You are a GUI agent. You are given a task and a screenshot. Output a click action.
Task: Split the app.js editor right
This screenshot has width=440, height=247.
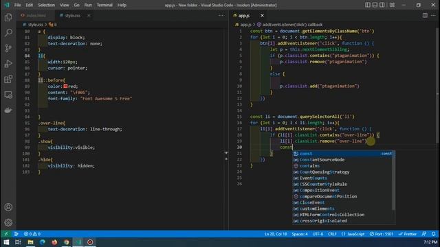[425, 15]
